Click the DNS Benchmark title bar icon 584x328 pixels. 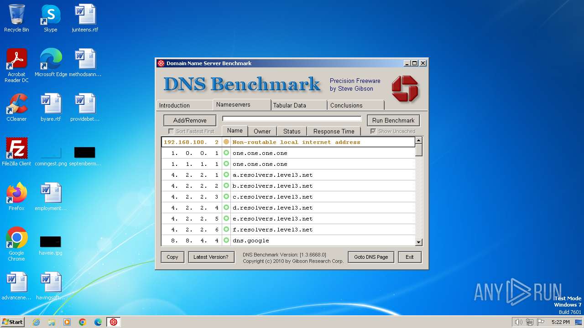point(161,63)
